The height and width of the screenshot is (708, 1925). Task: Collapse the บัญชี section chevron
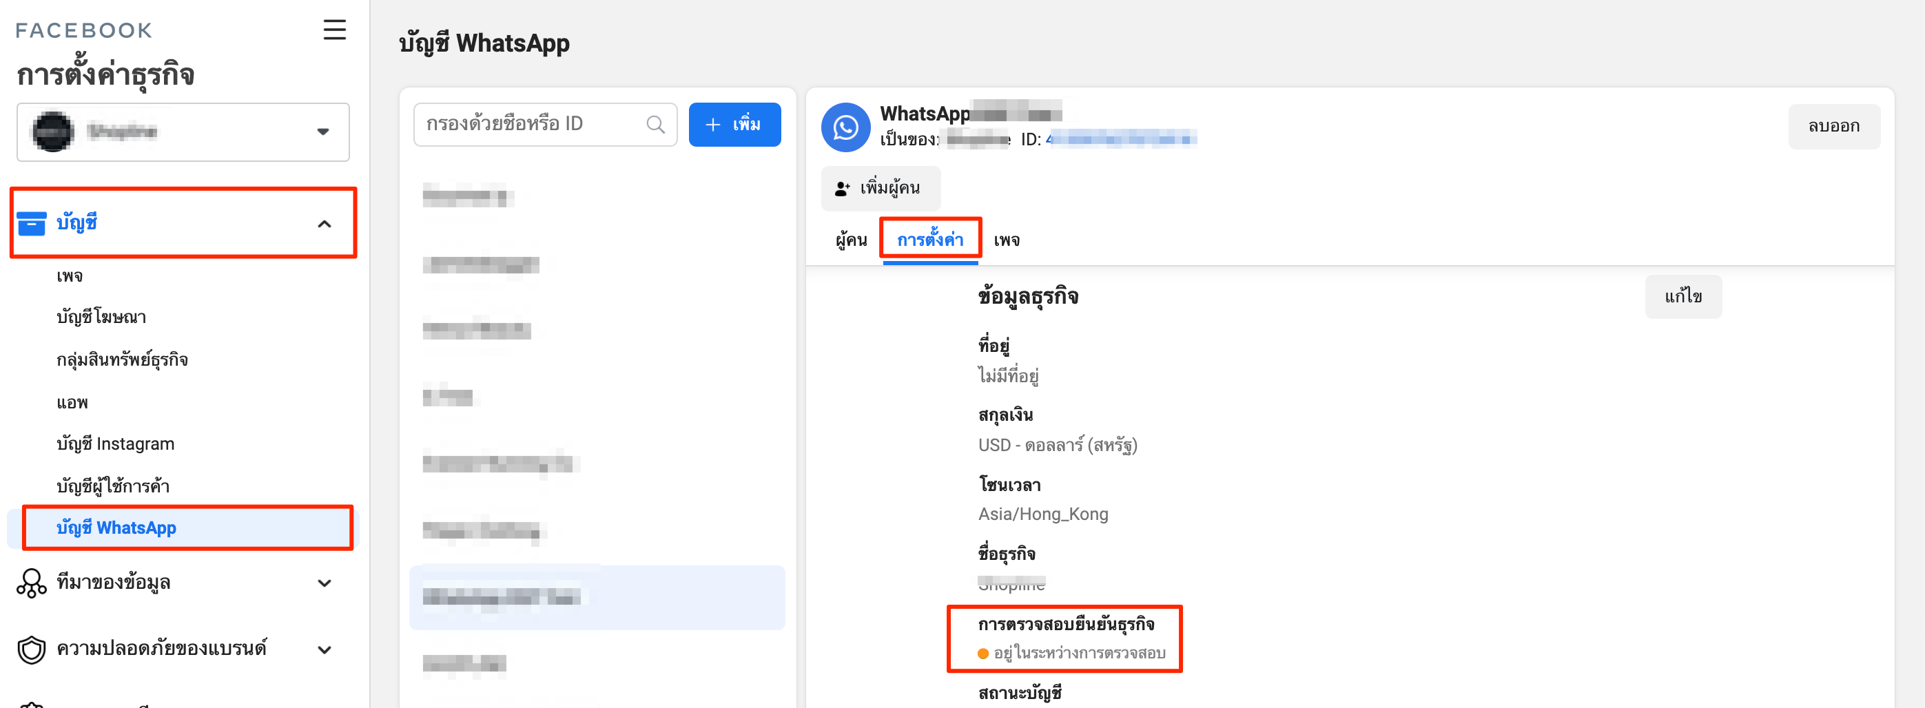click(x=325, y=224)
